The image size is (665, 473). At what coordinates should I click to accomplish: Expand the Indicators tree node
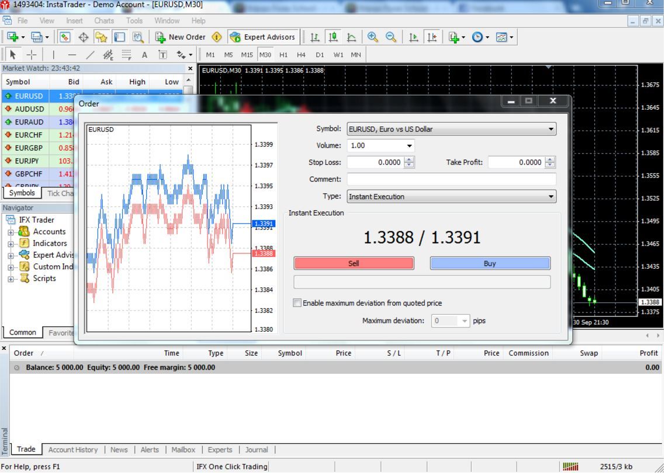coord(11,244)
